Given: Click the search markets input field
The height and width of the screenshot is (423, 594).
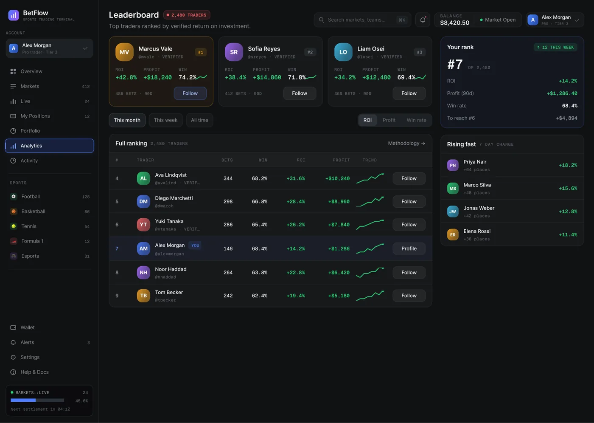Looking at the screenshot, I should click(362, 20).
